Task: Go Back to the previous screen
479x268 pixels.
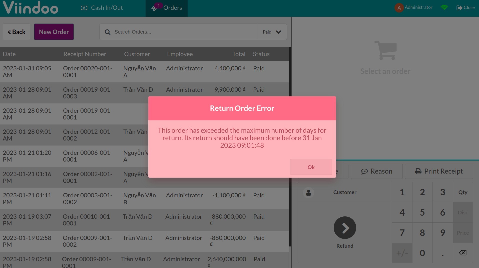Action: 17,32
